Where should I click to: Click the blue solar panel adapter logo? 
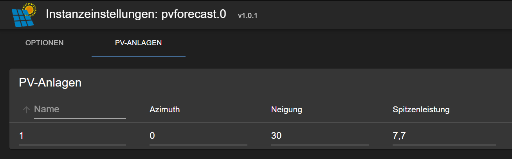(x=23, y=14)
